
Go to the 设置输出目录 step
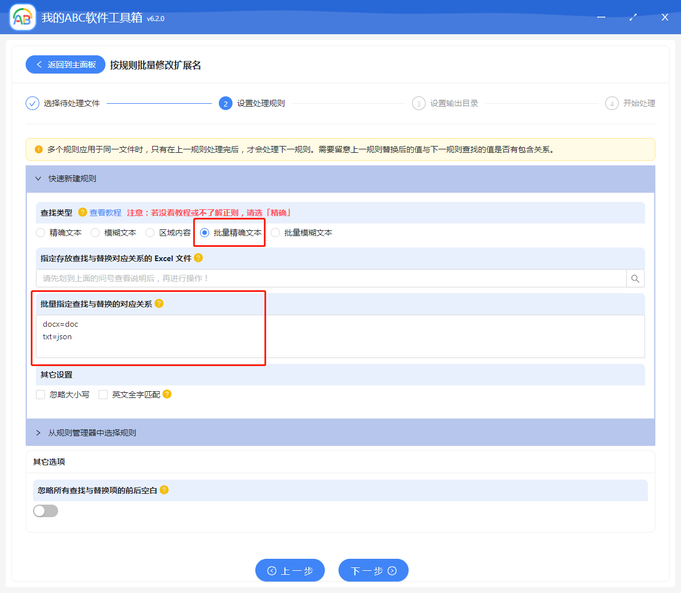click(x=419, y=103)
